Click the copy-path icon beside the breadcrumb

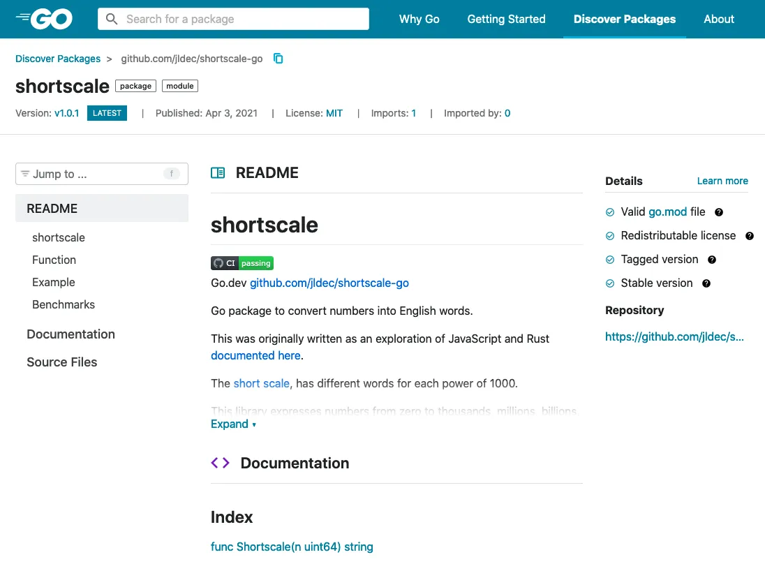(278, 59)
